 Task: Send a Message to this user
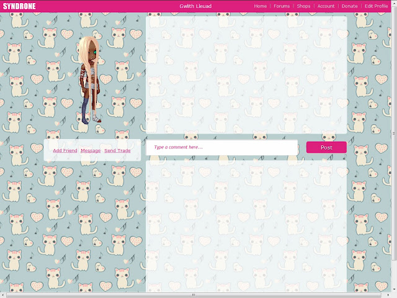coord(91,150)
